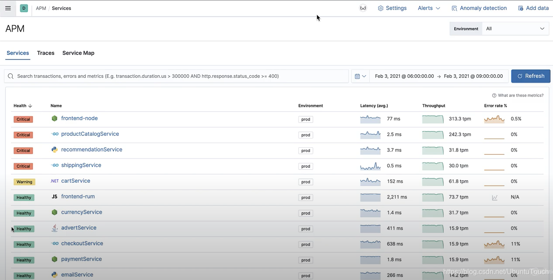Click the Services breadcrumb
This screenshot has width=553, height=280.
[x=61, y=8]
